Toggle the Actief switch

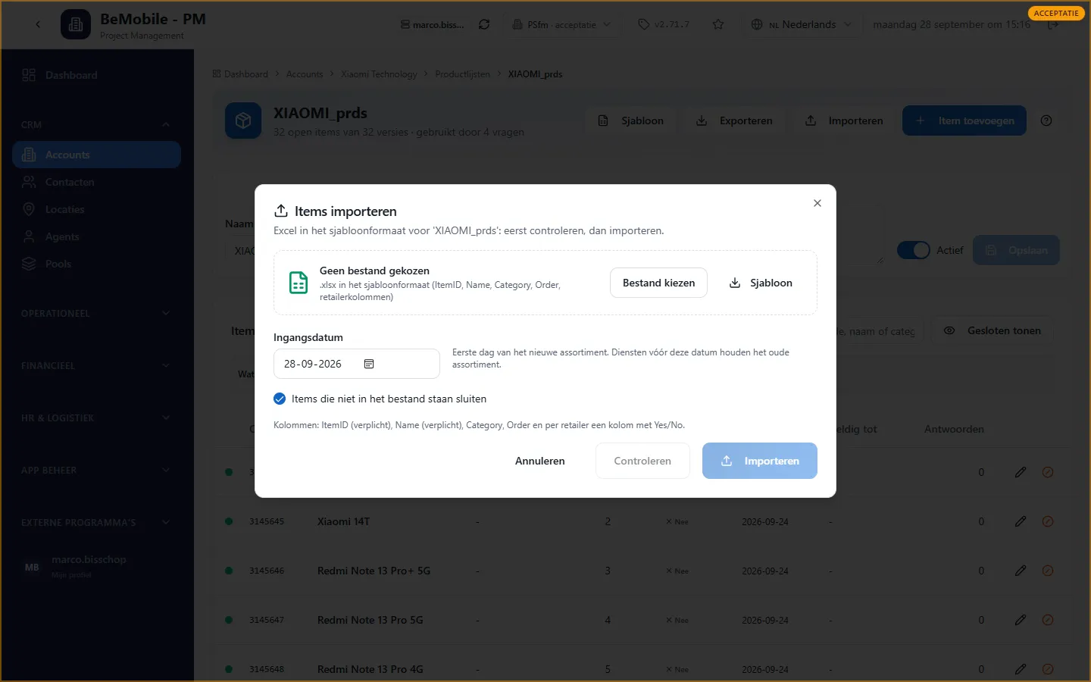913,250
